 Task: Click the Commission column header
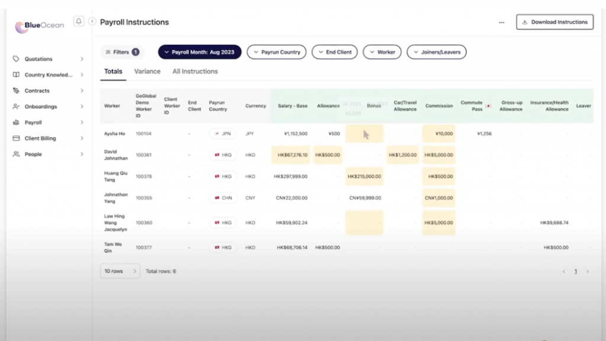pyautogui.click(x=439, y=106)
